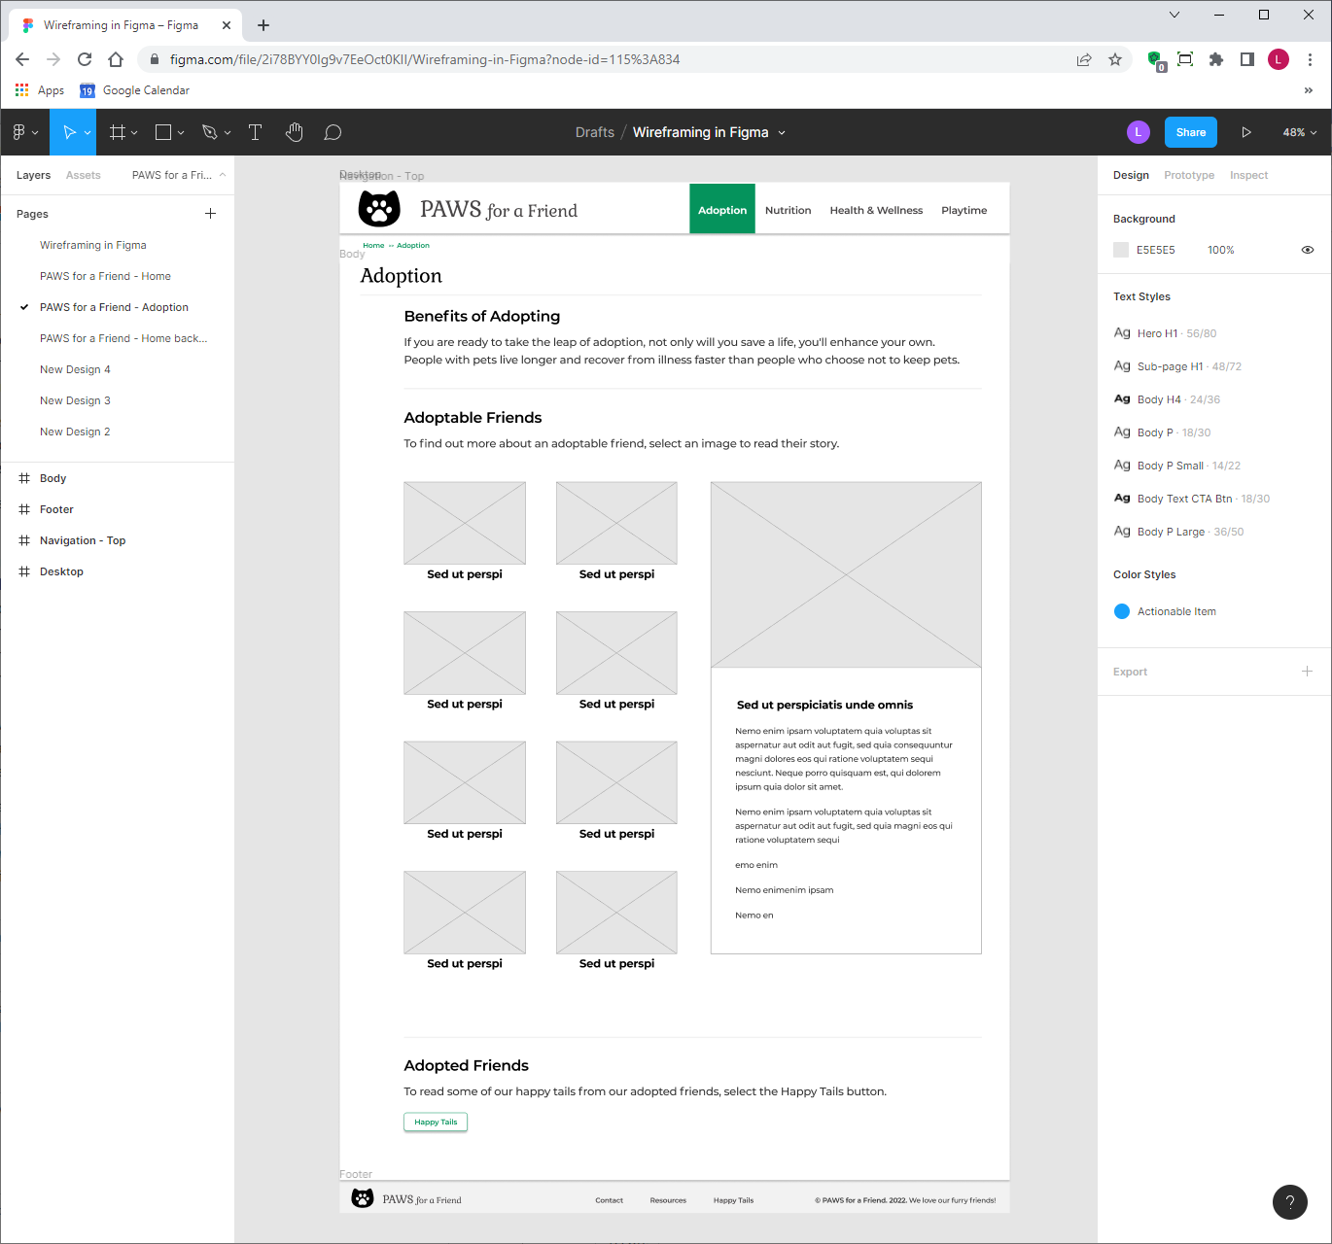Open the Wireframing in Figma title dropdown
The image size is (1332, 1244).
(x=781, y=131)
